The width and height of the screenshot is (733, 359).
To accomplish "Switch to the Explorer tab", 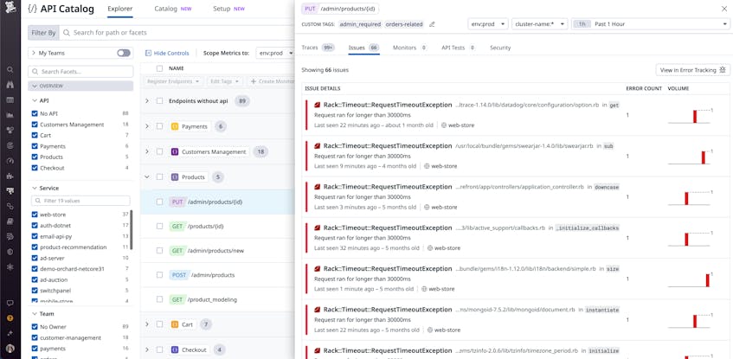I will (119, 9).
